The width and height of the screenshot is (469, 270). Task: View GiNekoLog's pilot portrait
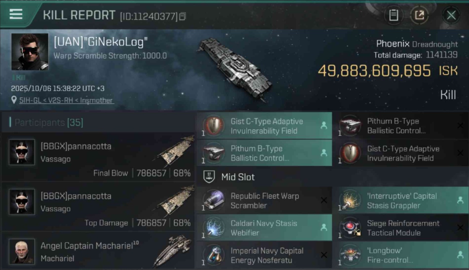click(30, 52)
